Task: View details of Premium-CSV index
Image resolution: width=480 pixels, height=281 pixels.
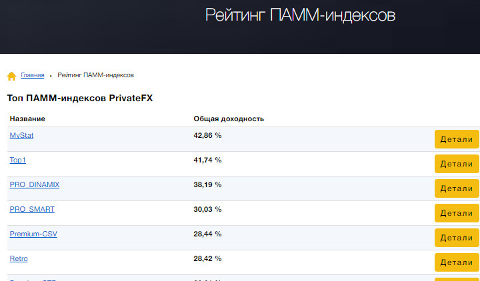Action: [457, 238]
